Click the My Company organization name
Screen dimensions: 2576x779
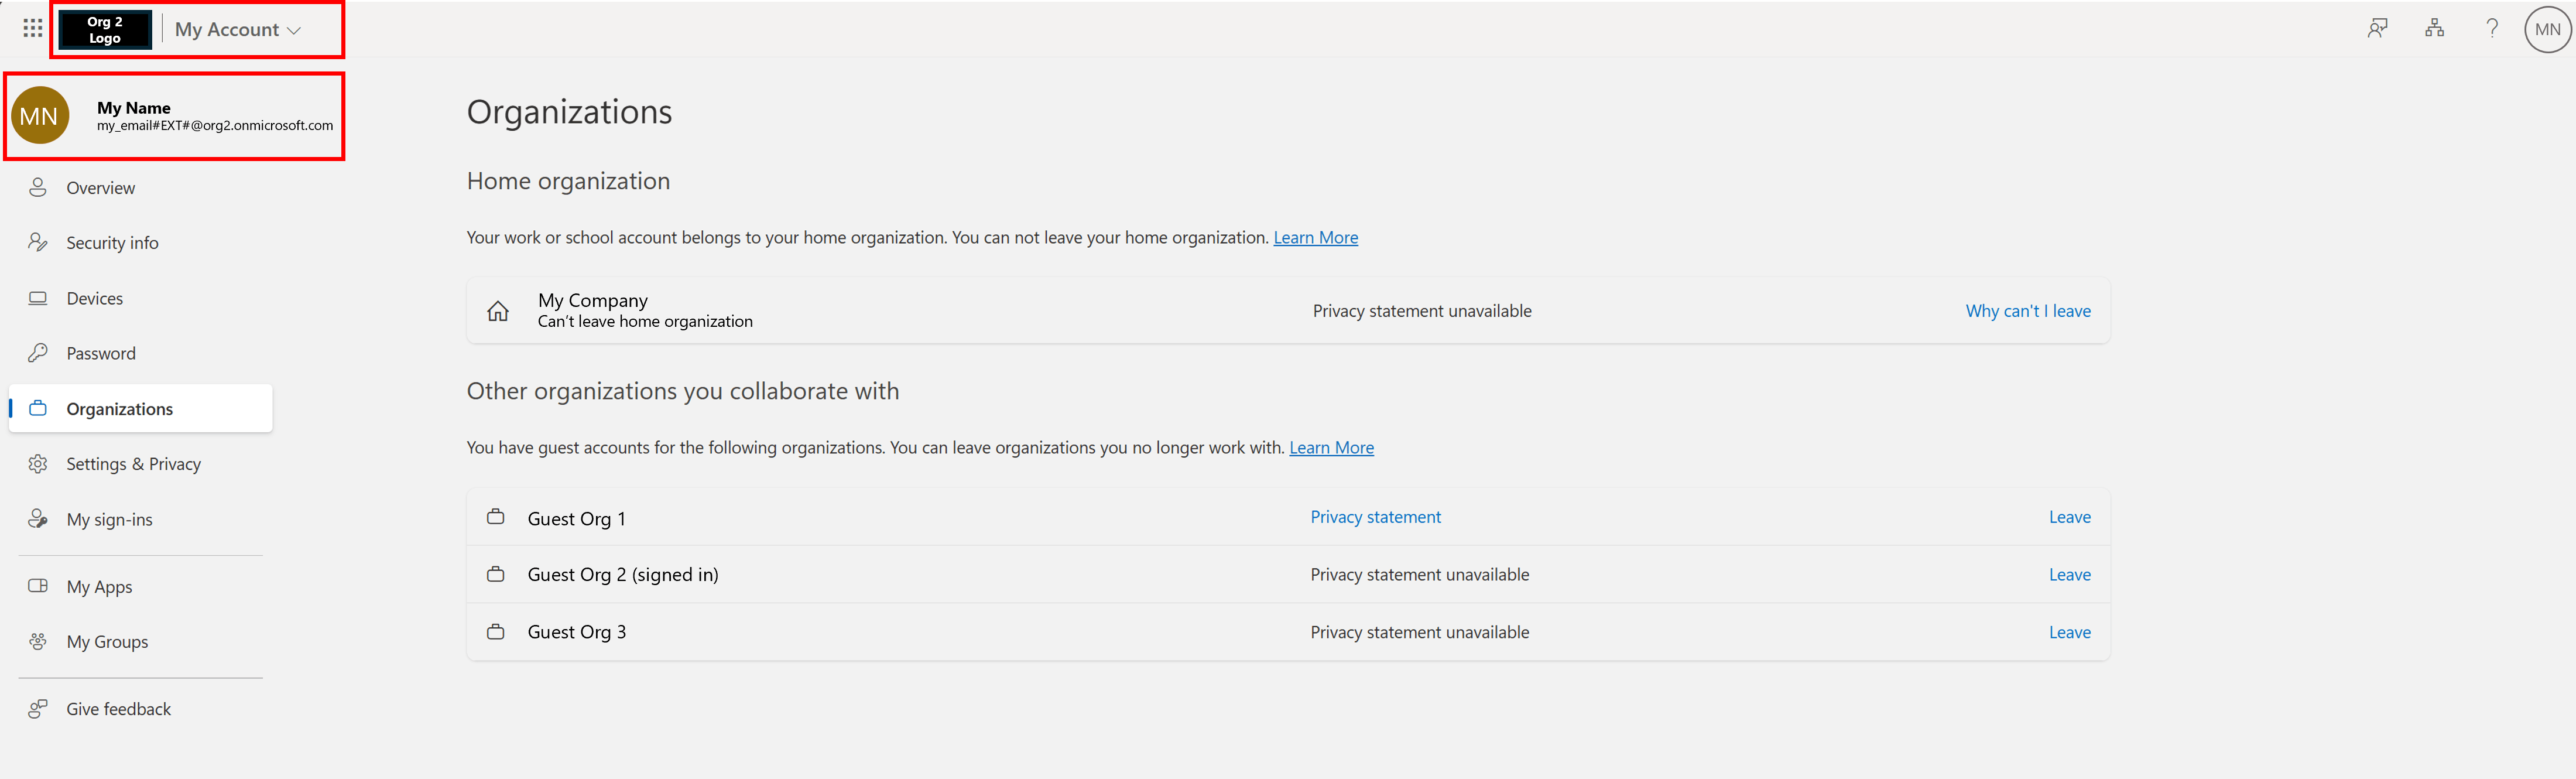tap(593, 300)
